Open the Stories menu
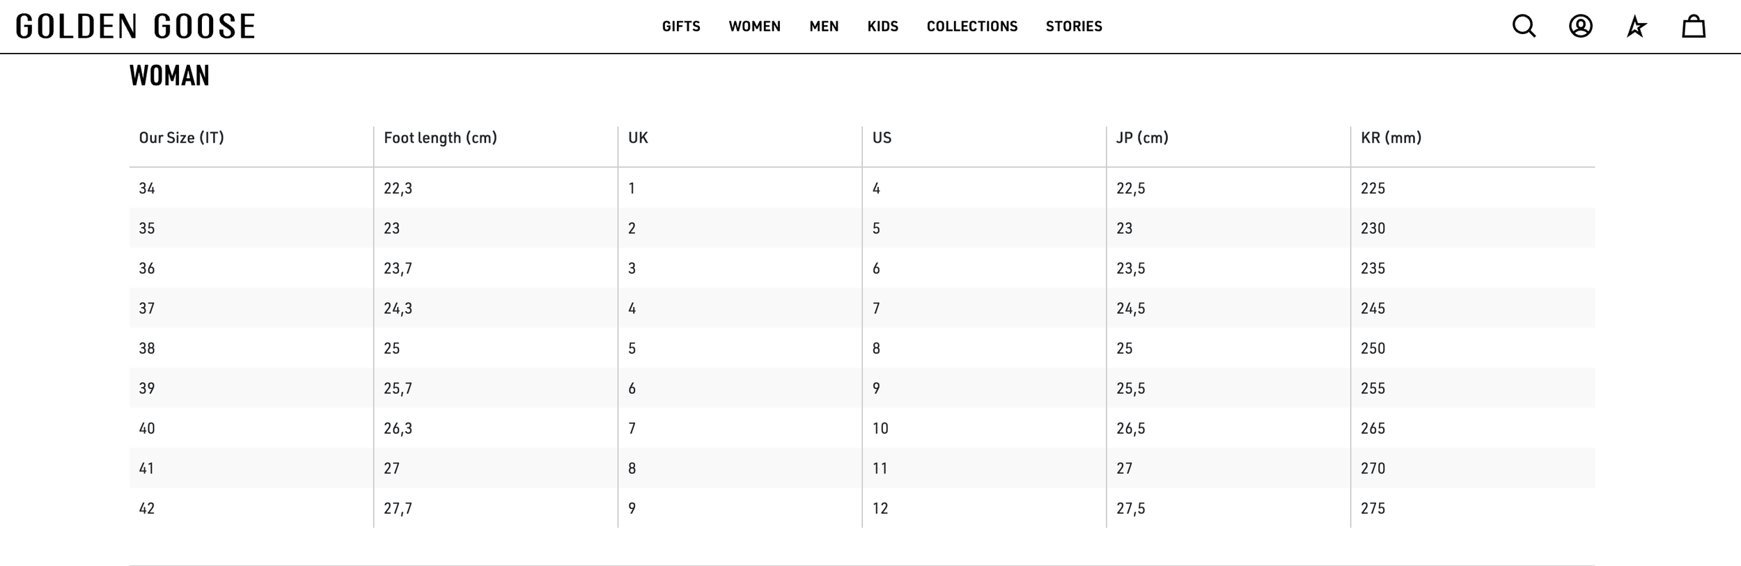This screenshot has height=566, width=1741. (1073, 26)
